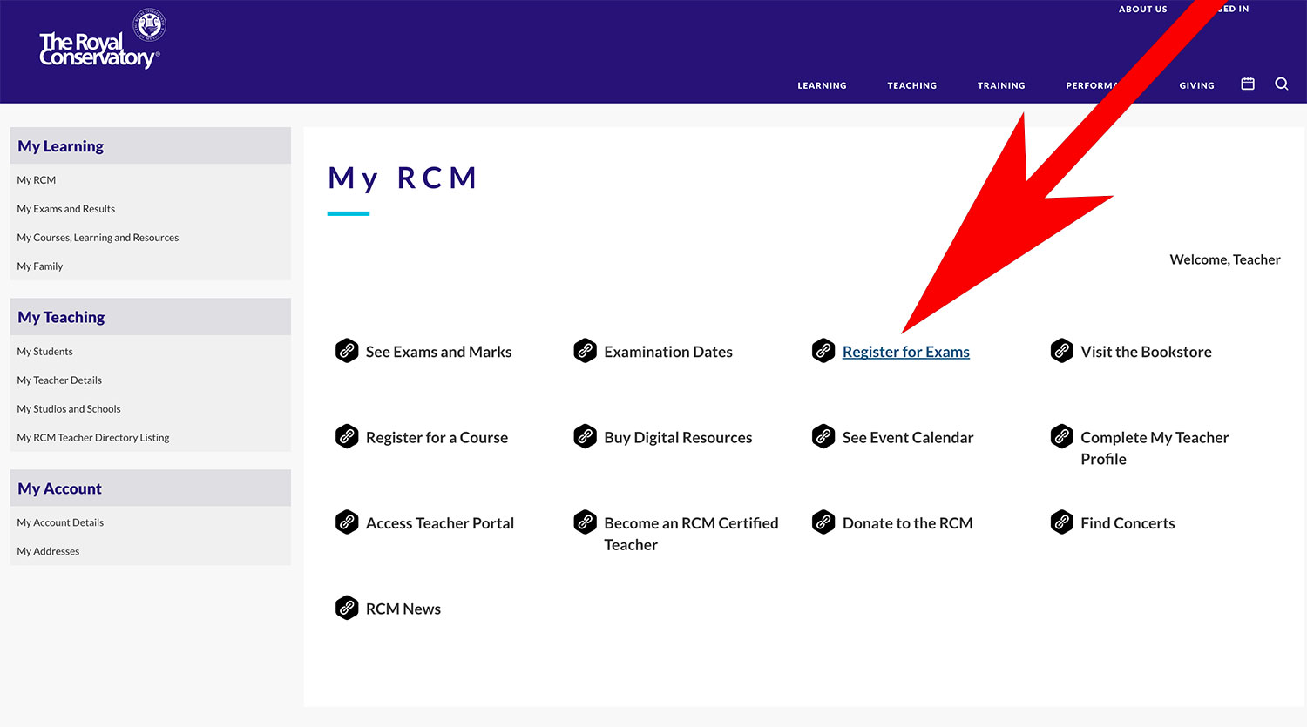Open the calendar icon in the navigation bar
The height and width of the screenshot is (727, 1307).
point(1247,84)
